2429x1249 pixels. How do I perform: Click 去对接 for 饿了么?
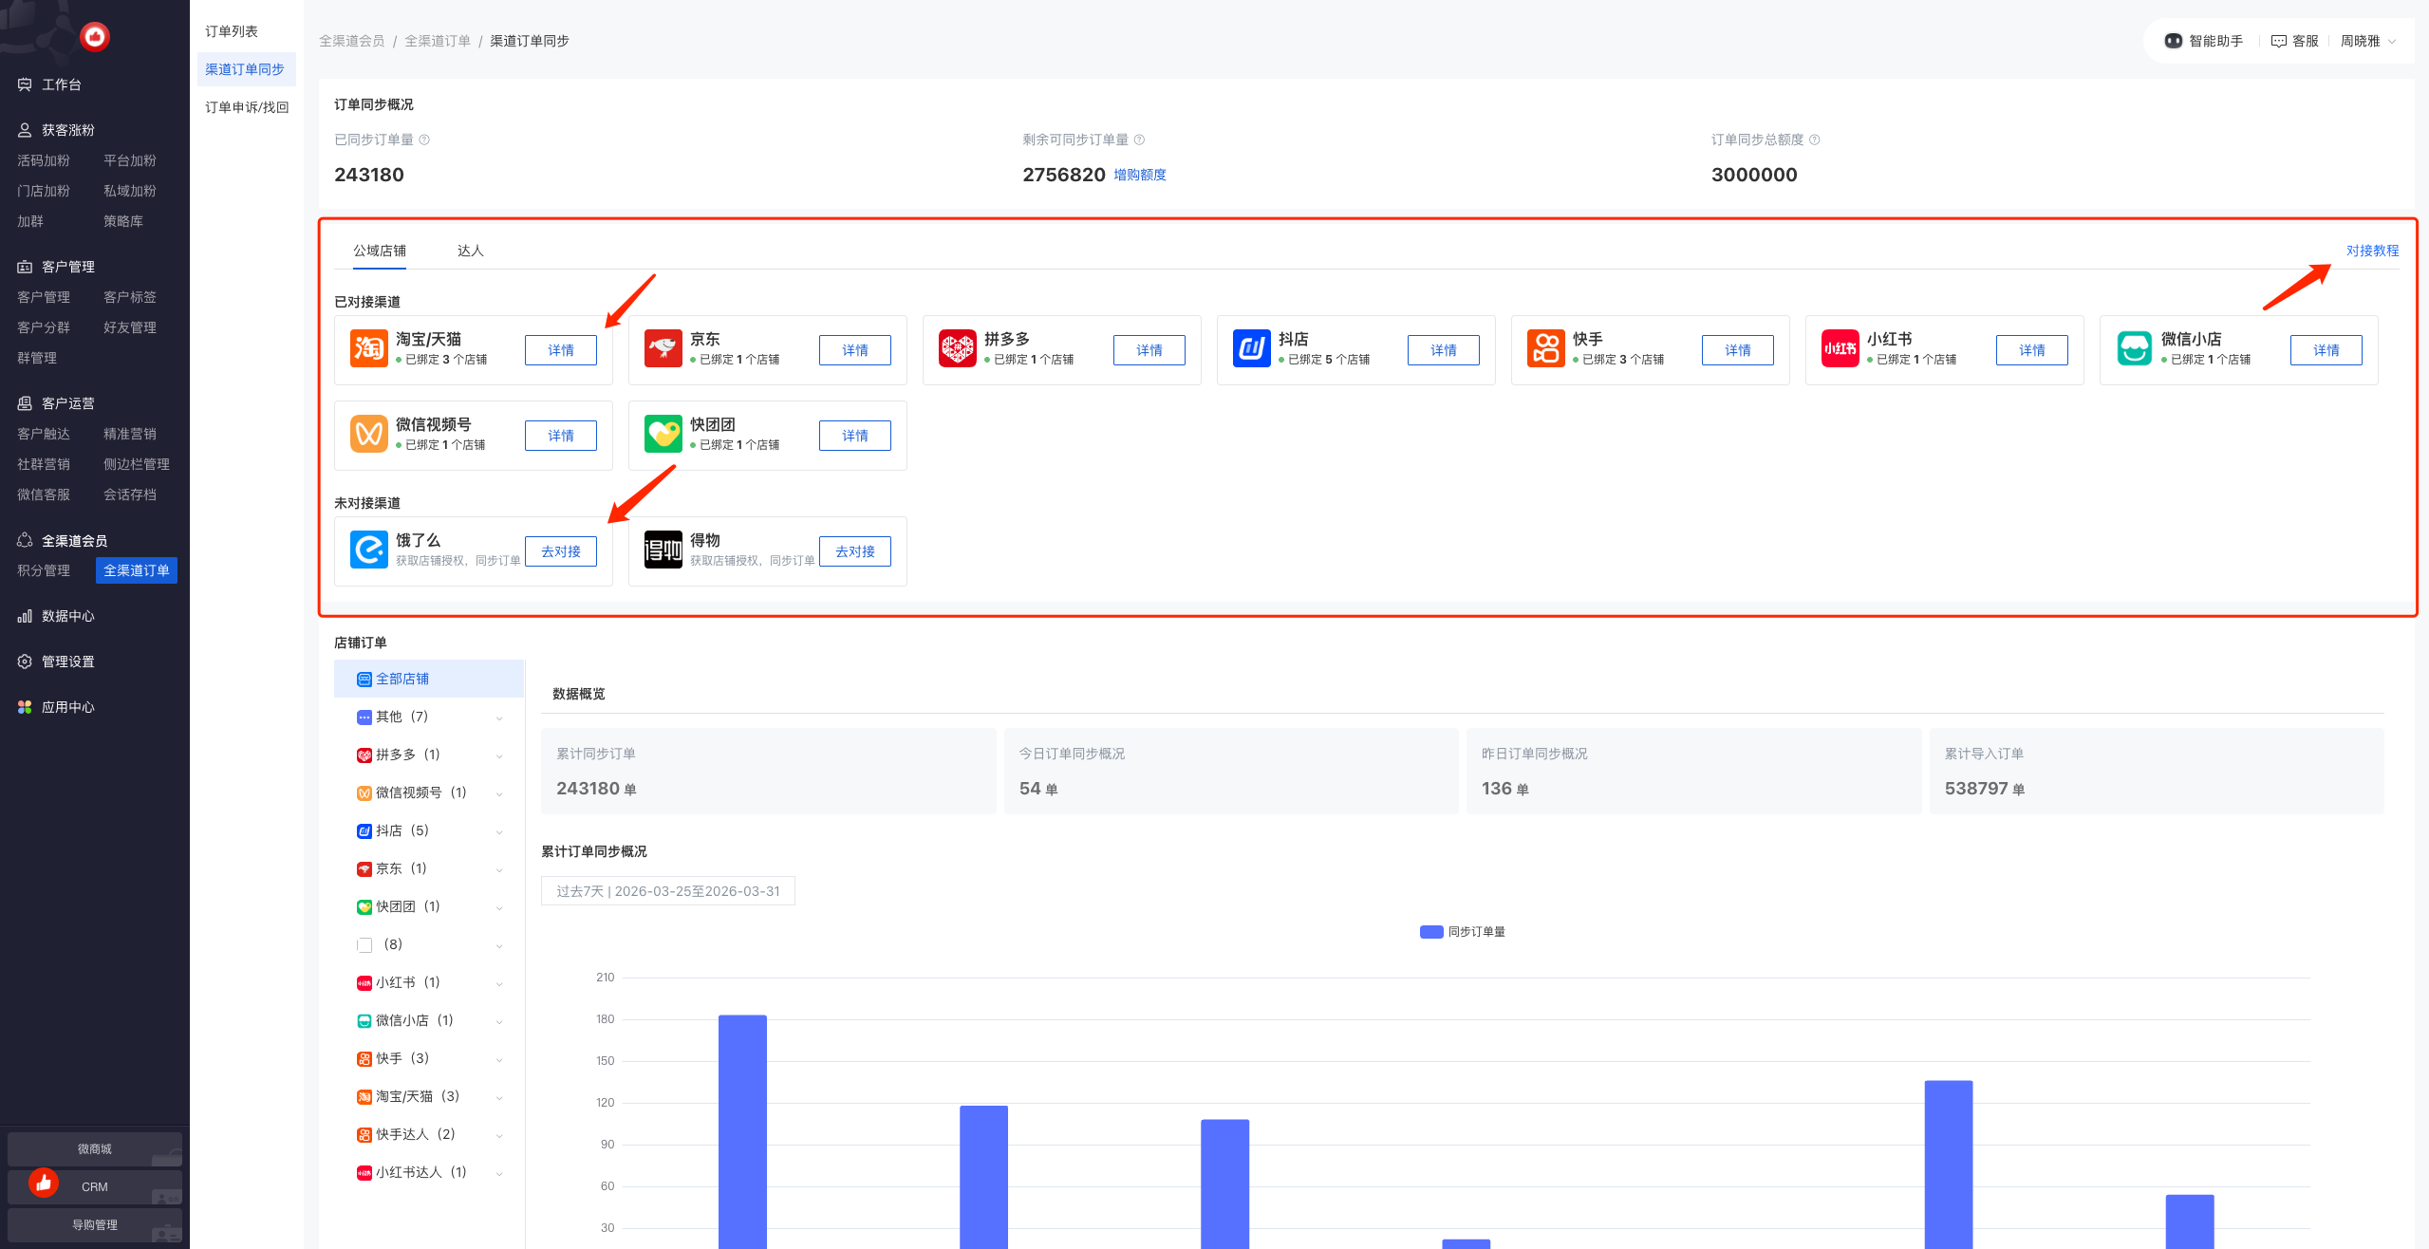[560, 551]
